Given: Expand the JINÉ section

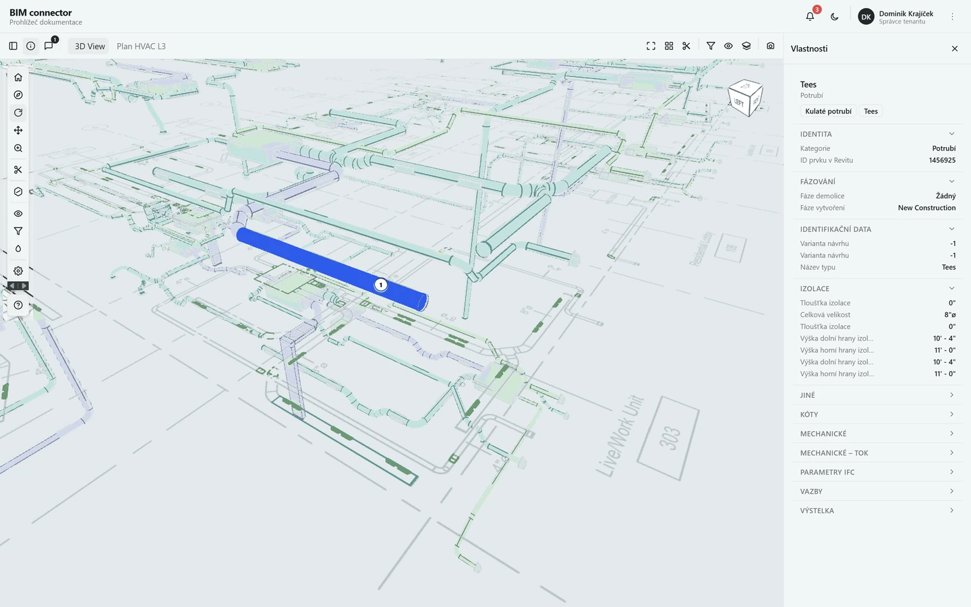Looking at the screenshot, I should pos(878,395).
